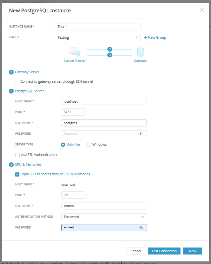Click the Database label in diagram

140,61
